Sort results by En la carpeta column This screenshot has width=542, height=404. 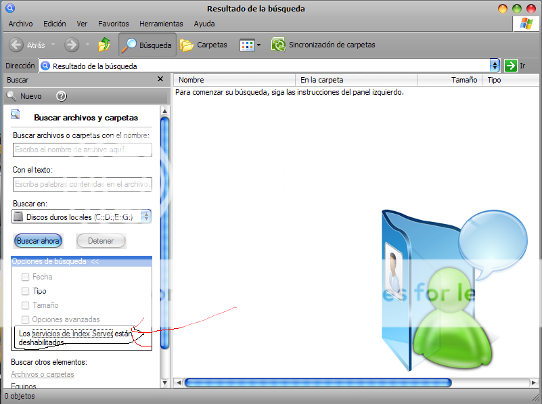[357, 80]
